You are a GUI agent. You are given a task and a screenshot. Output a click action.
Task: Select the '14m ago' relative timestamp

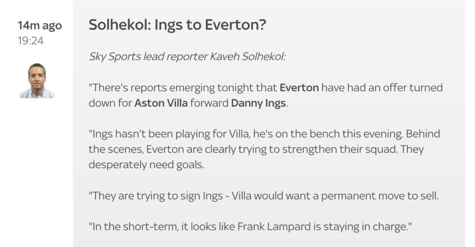[x=40, y=25]
